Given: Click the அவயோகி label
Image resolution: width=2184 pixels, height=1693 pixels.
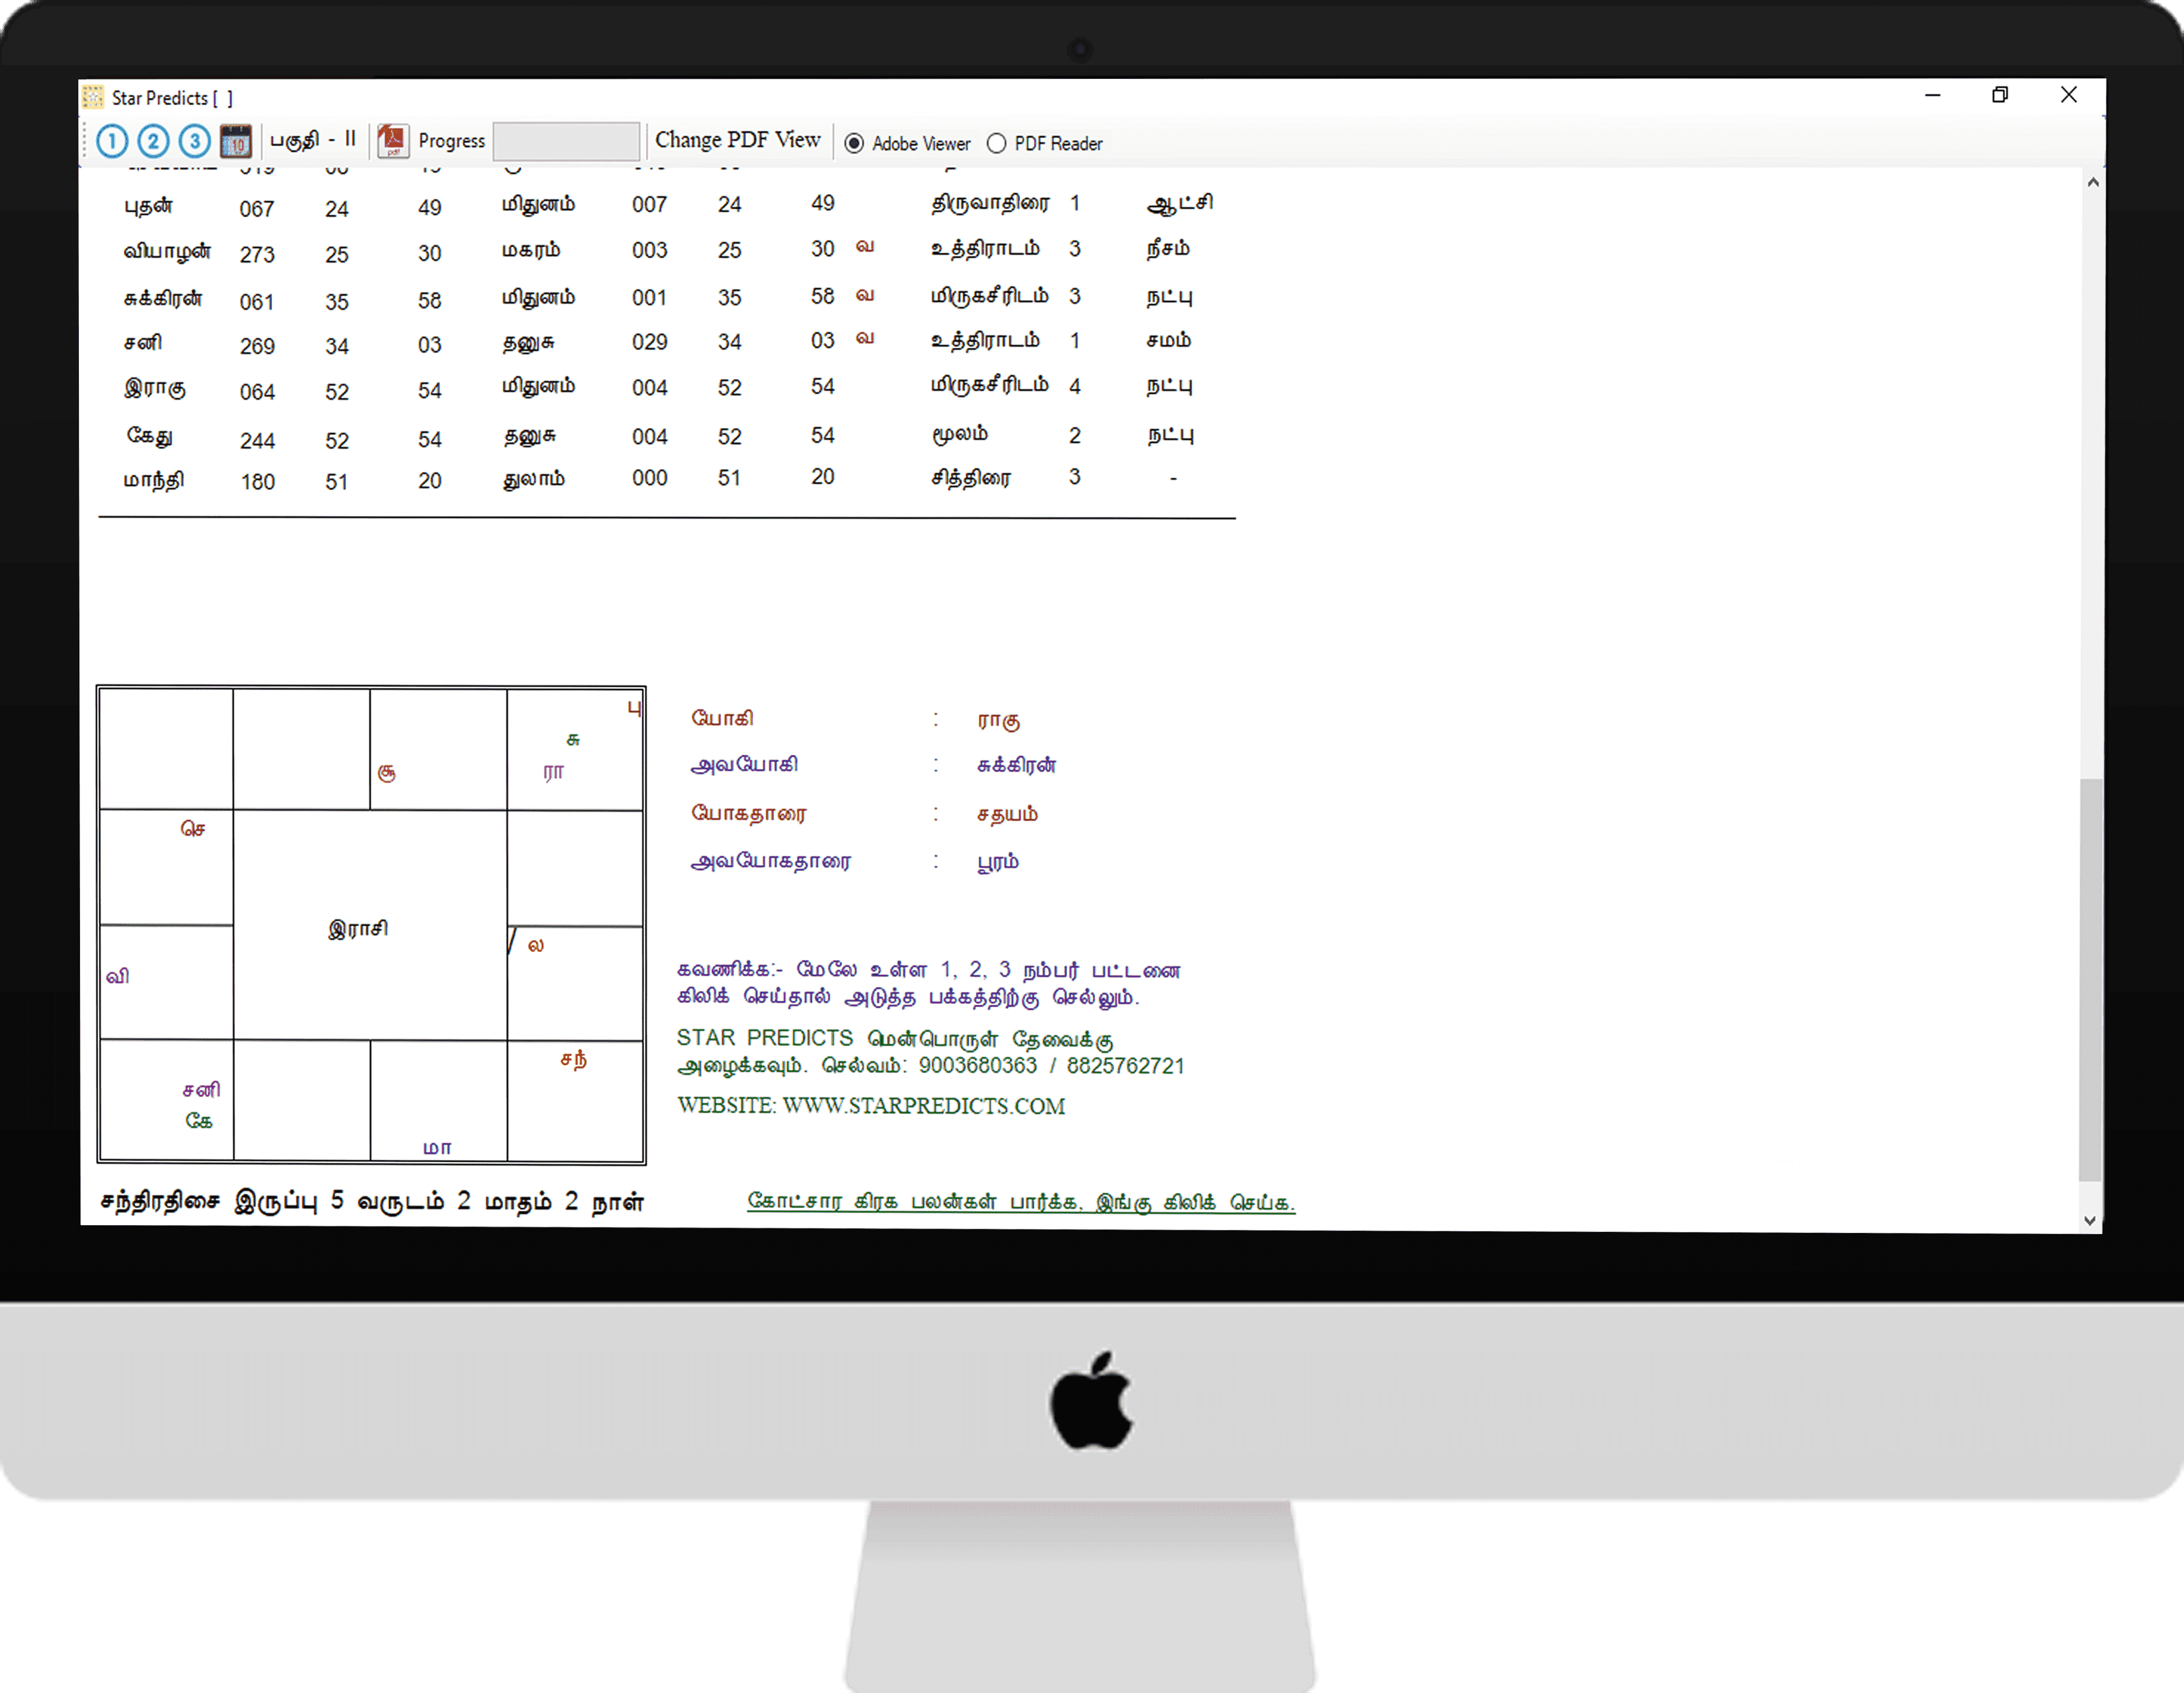Looking at the screenshot, I should coord(744,765).
